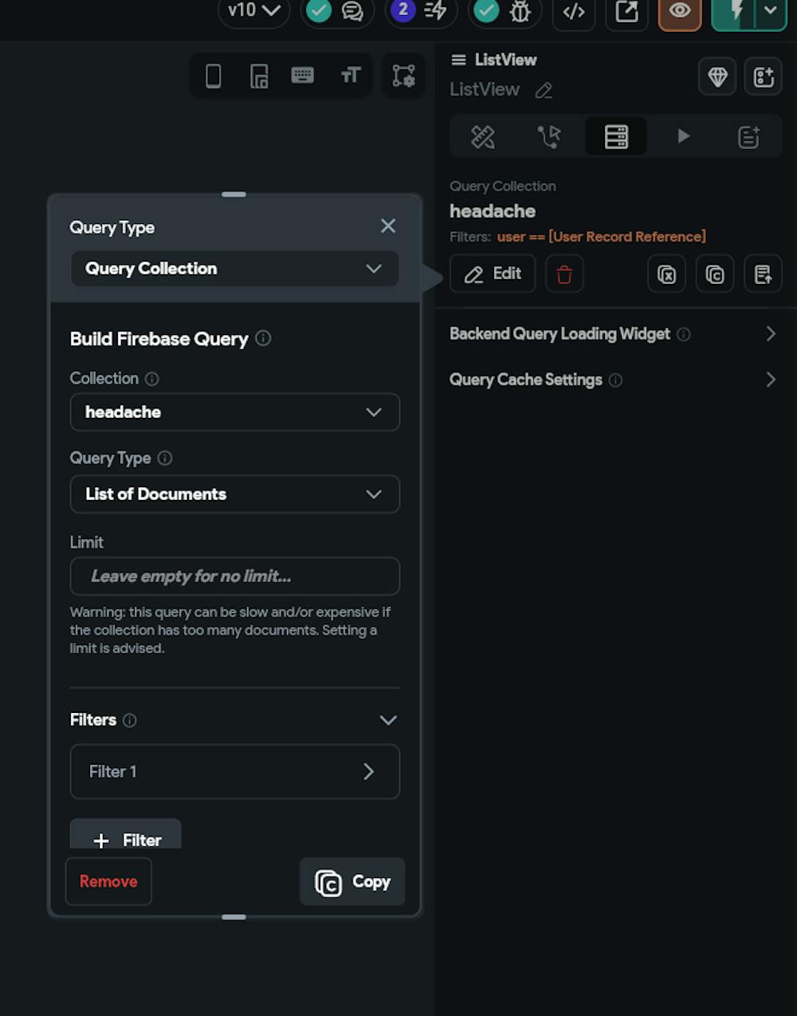The height and width of the screenshot is (1016, 797).
Task: Select the tablet and phone device icon
Action: pos(259,76)
